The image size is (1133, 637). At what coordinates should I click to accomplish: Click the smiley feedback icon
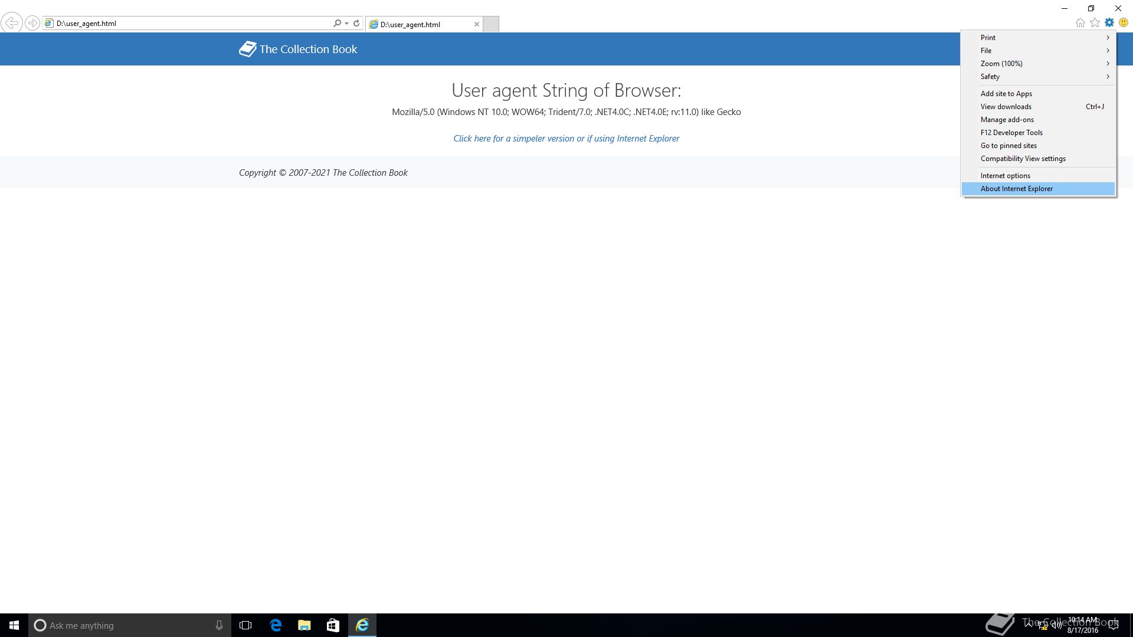tap(1124, 22)
